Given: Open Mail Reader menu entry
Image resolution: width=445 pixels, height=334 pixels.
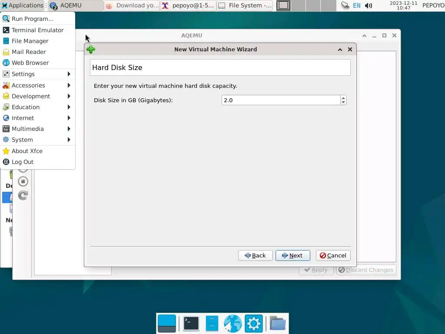Looking at the screenshot, I should pyautogui.click(x=38, y=52).
